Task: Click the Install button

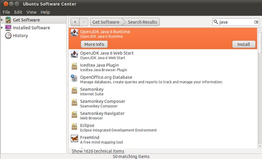Action: [x=244, y=44]
